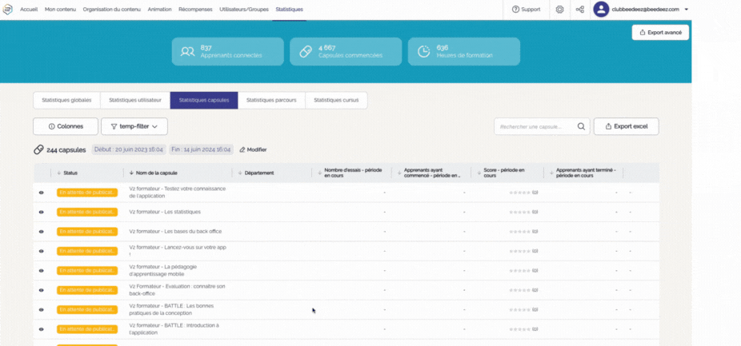
Task: Click sort arrow beside Nom de la capsule
Action: coord(130,173)
